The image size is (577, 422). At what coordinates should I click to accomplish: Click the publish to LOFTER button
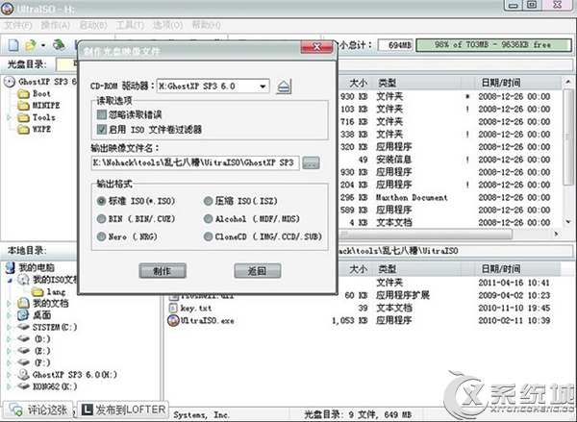tap(123, 410)
